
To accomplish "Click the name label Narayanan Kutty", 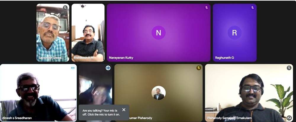I will pyautogui.click(x=121, y=58).
